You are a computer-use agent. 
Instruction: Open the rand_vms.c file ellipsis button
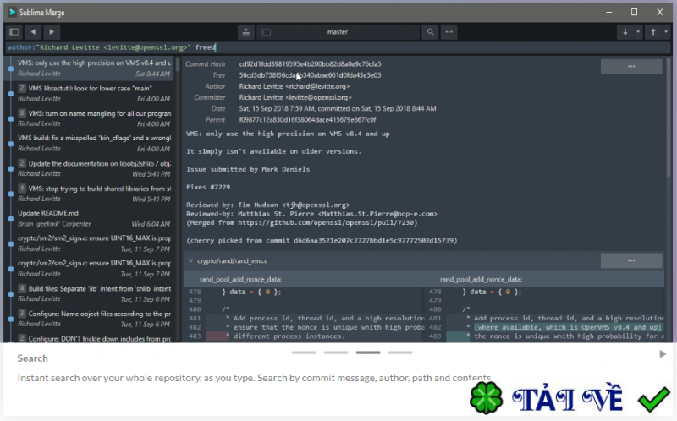[x=631, y=260]
